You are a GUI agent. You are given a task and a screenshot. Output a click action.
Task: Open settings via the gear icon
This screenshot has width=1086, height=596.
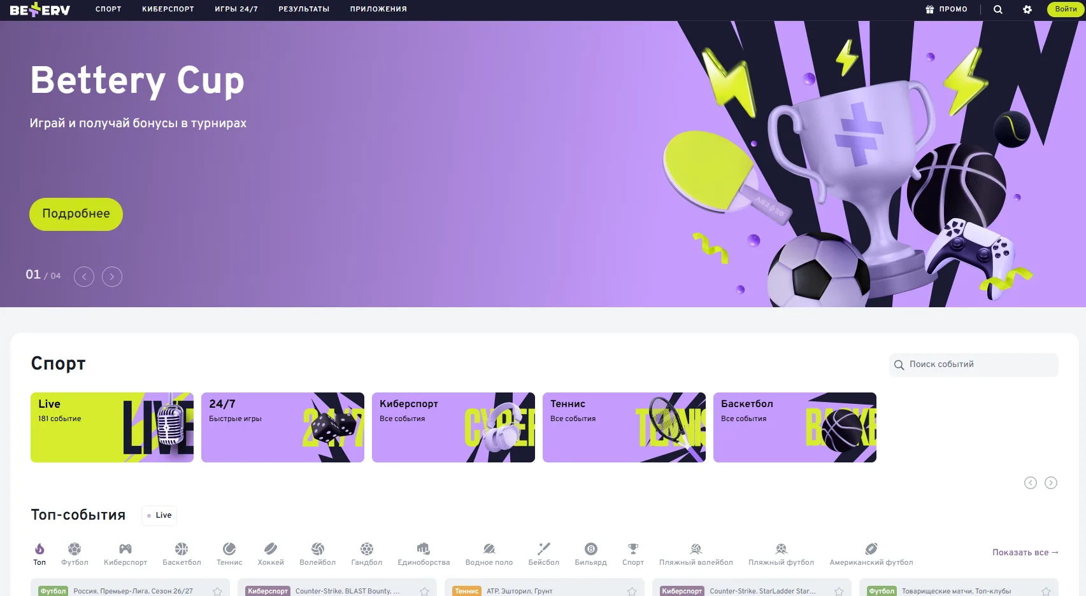1027,10
